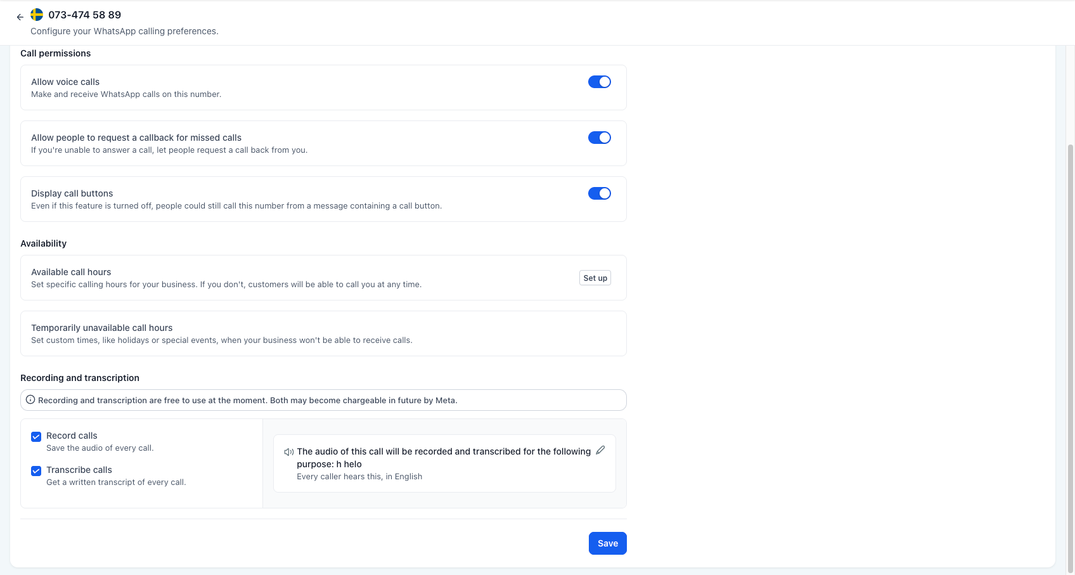Select the phone number 073-474 58 89

click(x=84, y=15)
